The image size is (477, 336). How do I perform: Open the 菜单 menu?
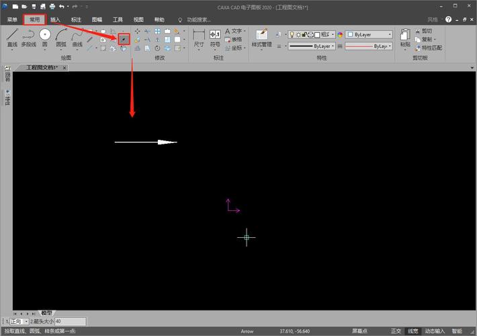(12, 19)
